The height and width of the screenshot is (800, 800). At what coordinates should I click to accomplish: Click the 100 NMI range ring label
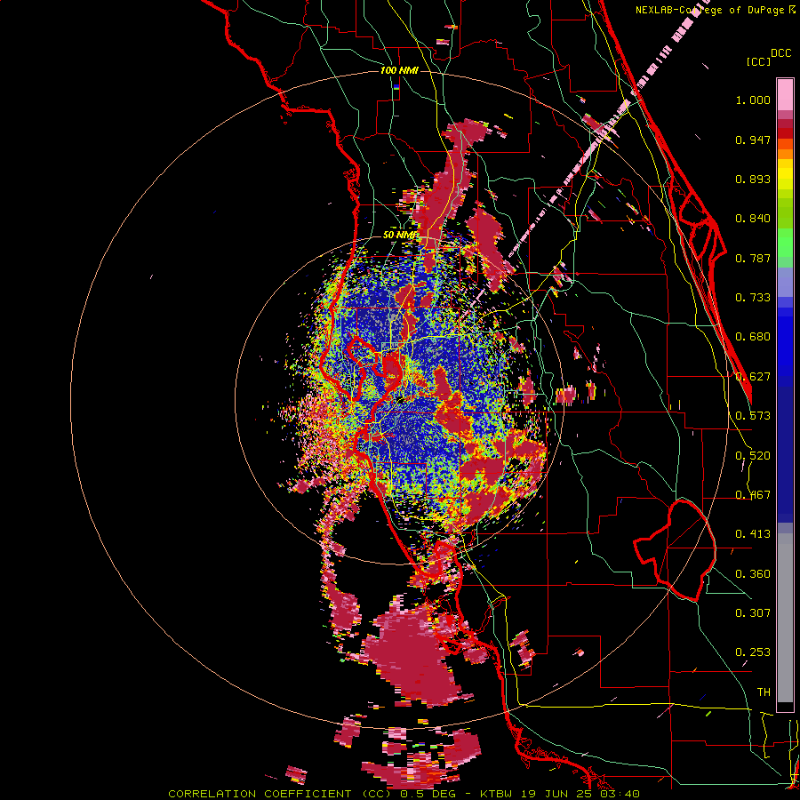(399, 70)
